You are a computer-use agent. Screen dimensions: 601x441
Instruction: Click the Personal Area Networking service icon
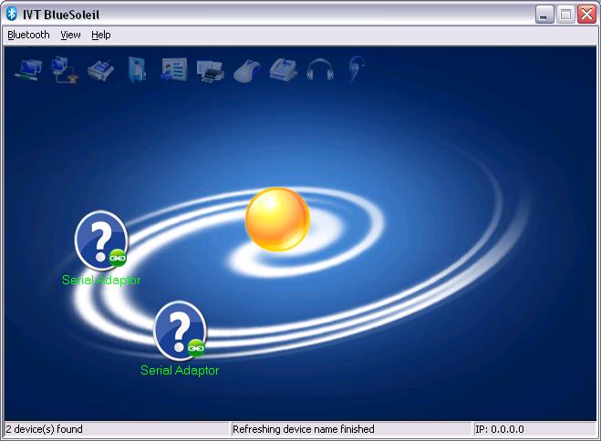click(28, 69)
